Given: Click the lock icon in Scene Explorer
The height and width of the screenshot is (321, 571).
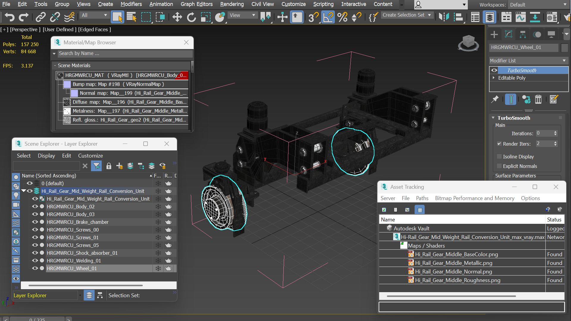Looking at the screenshot, I should pyautogui.click(x=109, y=166).
